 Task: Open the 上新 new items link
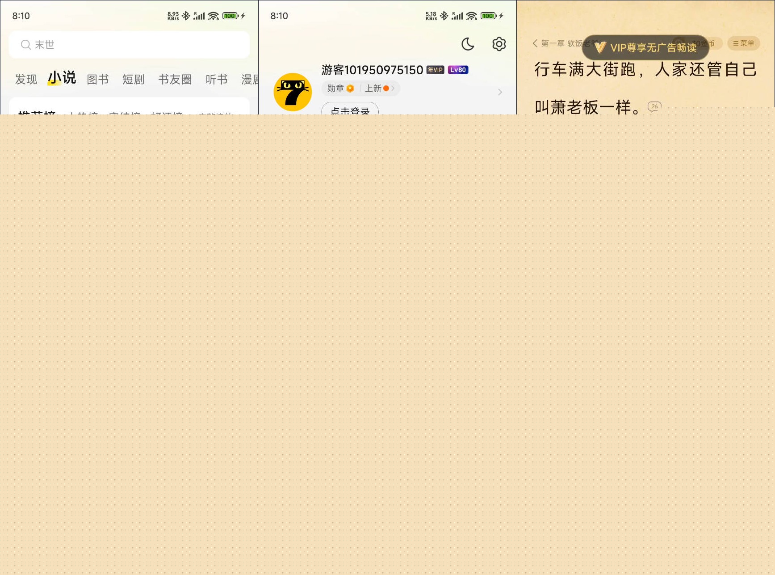click(379, 89)
